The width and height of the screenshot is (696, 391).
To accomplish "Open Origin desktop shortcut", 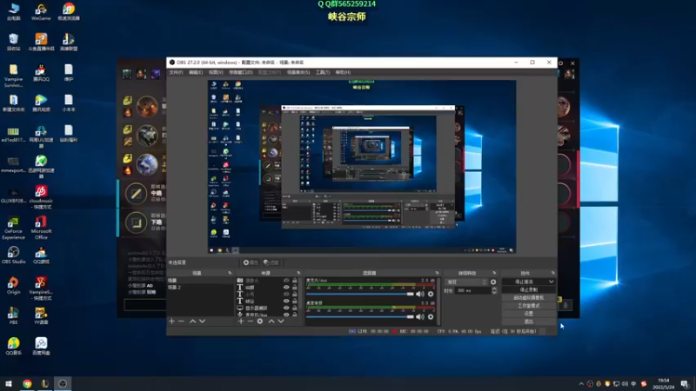I will [13, 286].
